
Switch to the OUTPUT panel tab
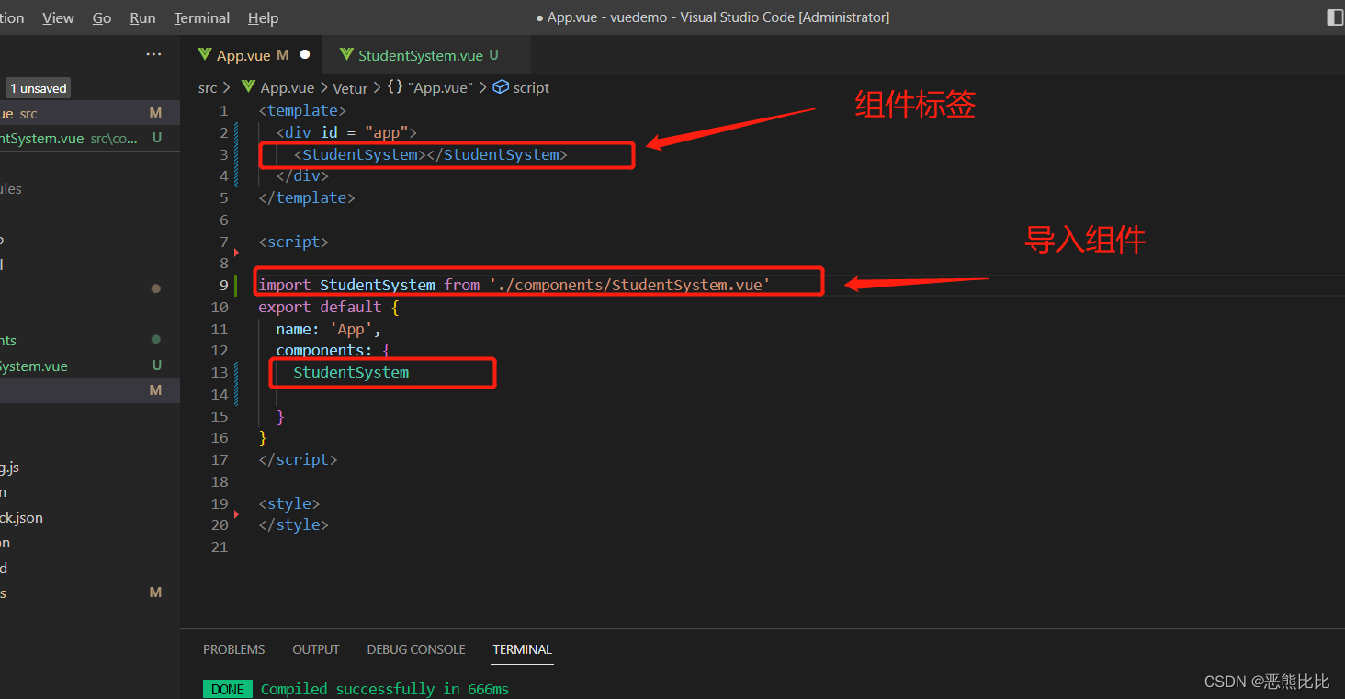pos(316,649)
